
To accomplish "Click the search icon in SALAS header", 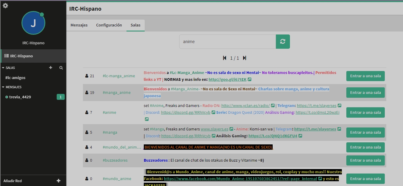I will (x=61, y=68).
